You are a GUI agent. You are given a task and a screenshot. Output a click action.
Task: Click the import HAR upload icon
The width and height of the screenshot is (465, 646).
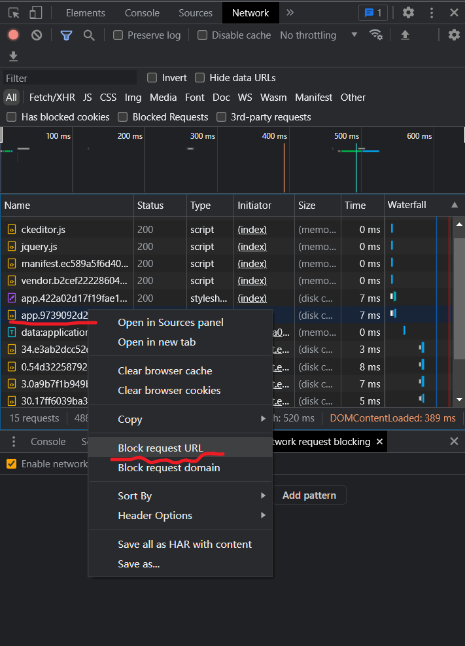coord(405,35)
